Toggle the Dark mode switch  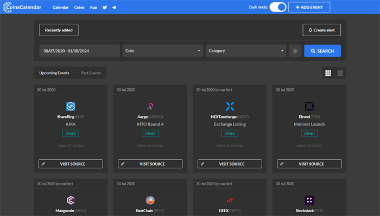pyautogui.click(x=278, y=7)
